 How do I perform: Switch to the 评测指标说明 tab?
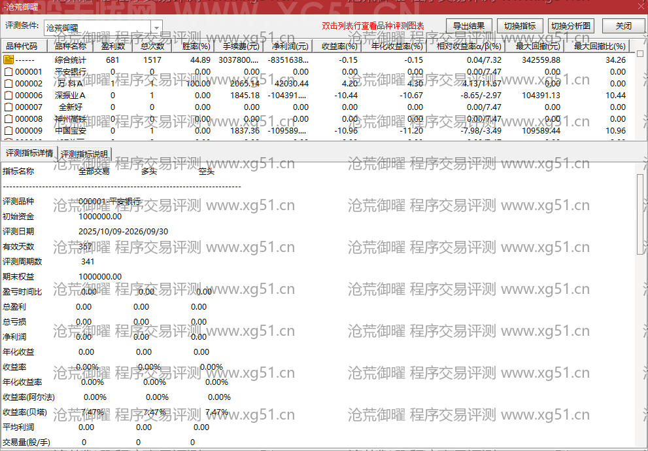(x=84, y=154)
